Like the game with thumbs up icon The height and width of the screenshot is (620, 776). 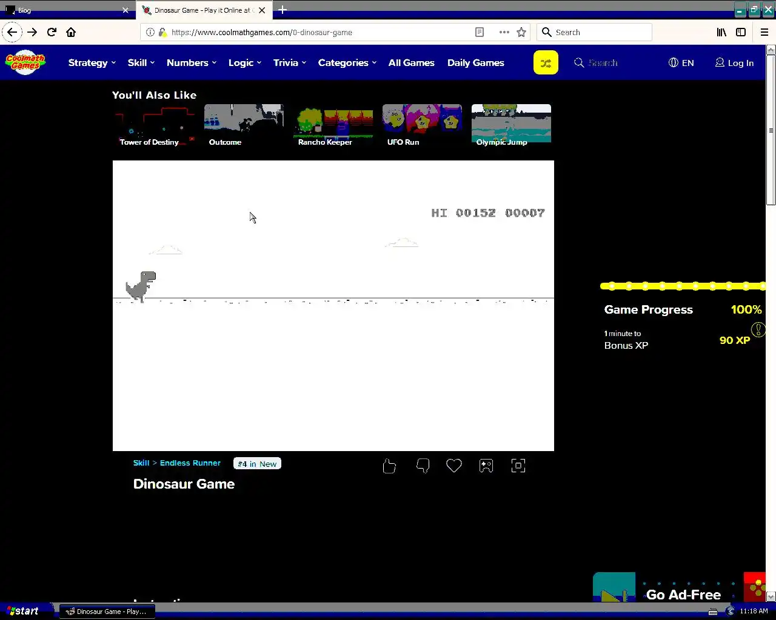(389, 466)
